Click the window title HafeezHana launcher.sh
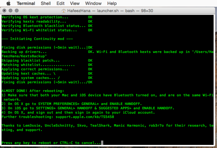This screenshot has width=217, height=148. pos(110,11)
